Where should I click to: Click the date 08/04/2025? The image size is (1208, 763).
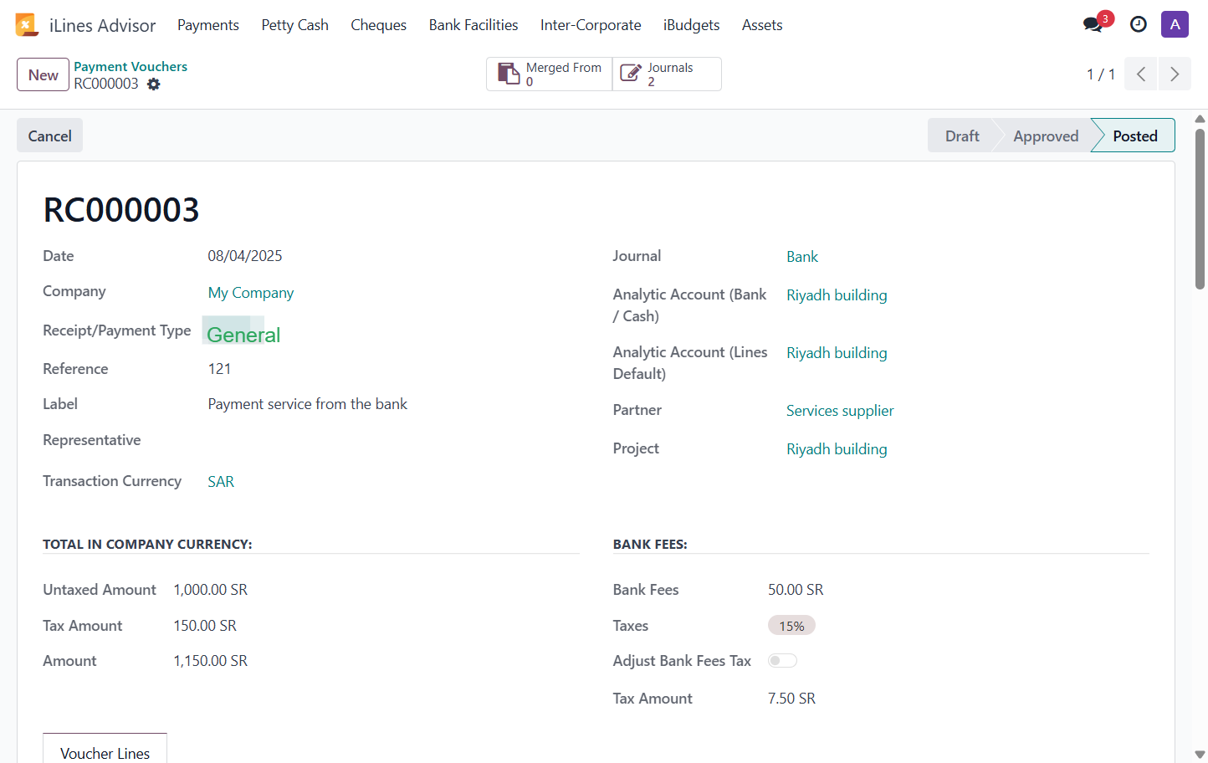point(245,256)
